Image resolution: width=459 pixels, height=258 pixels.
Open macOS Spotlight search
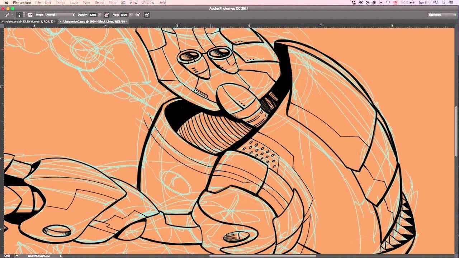444,3
